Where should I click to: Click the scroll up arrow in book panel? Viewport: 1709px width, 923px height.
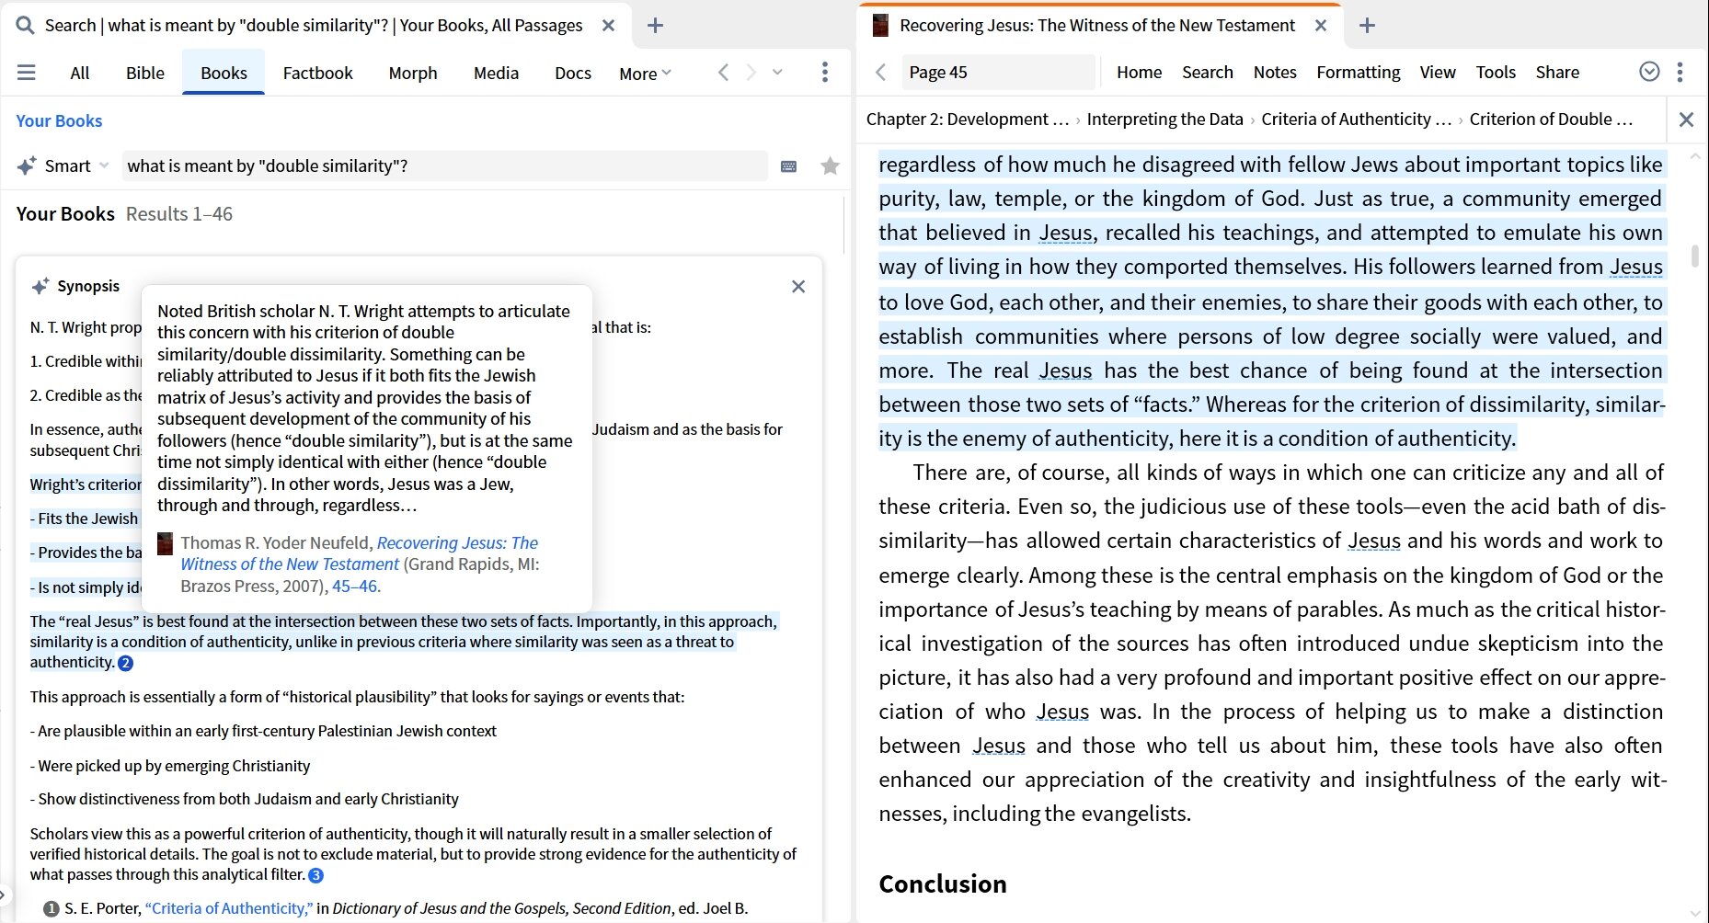[x=1695, y=156]
